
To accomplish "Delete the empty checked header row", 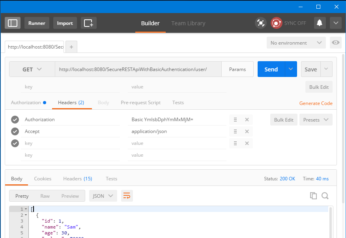I will [x=247, y=143].
